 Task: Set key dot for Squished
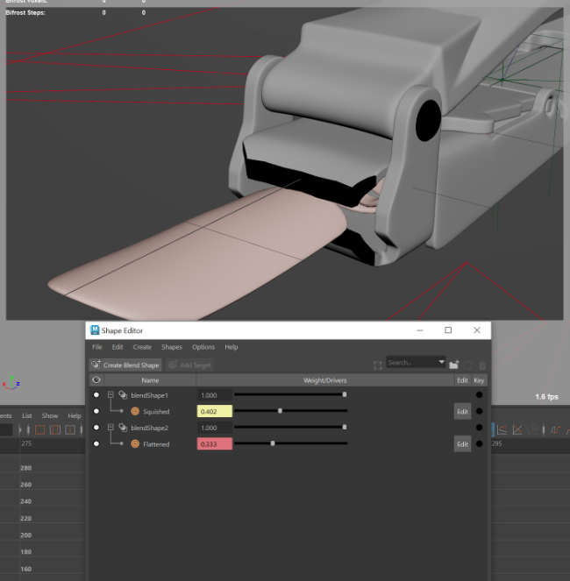tap(479, 411)
